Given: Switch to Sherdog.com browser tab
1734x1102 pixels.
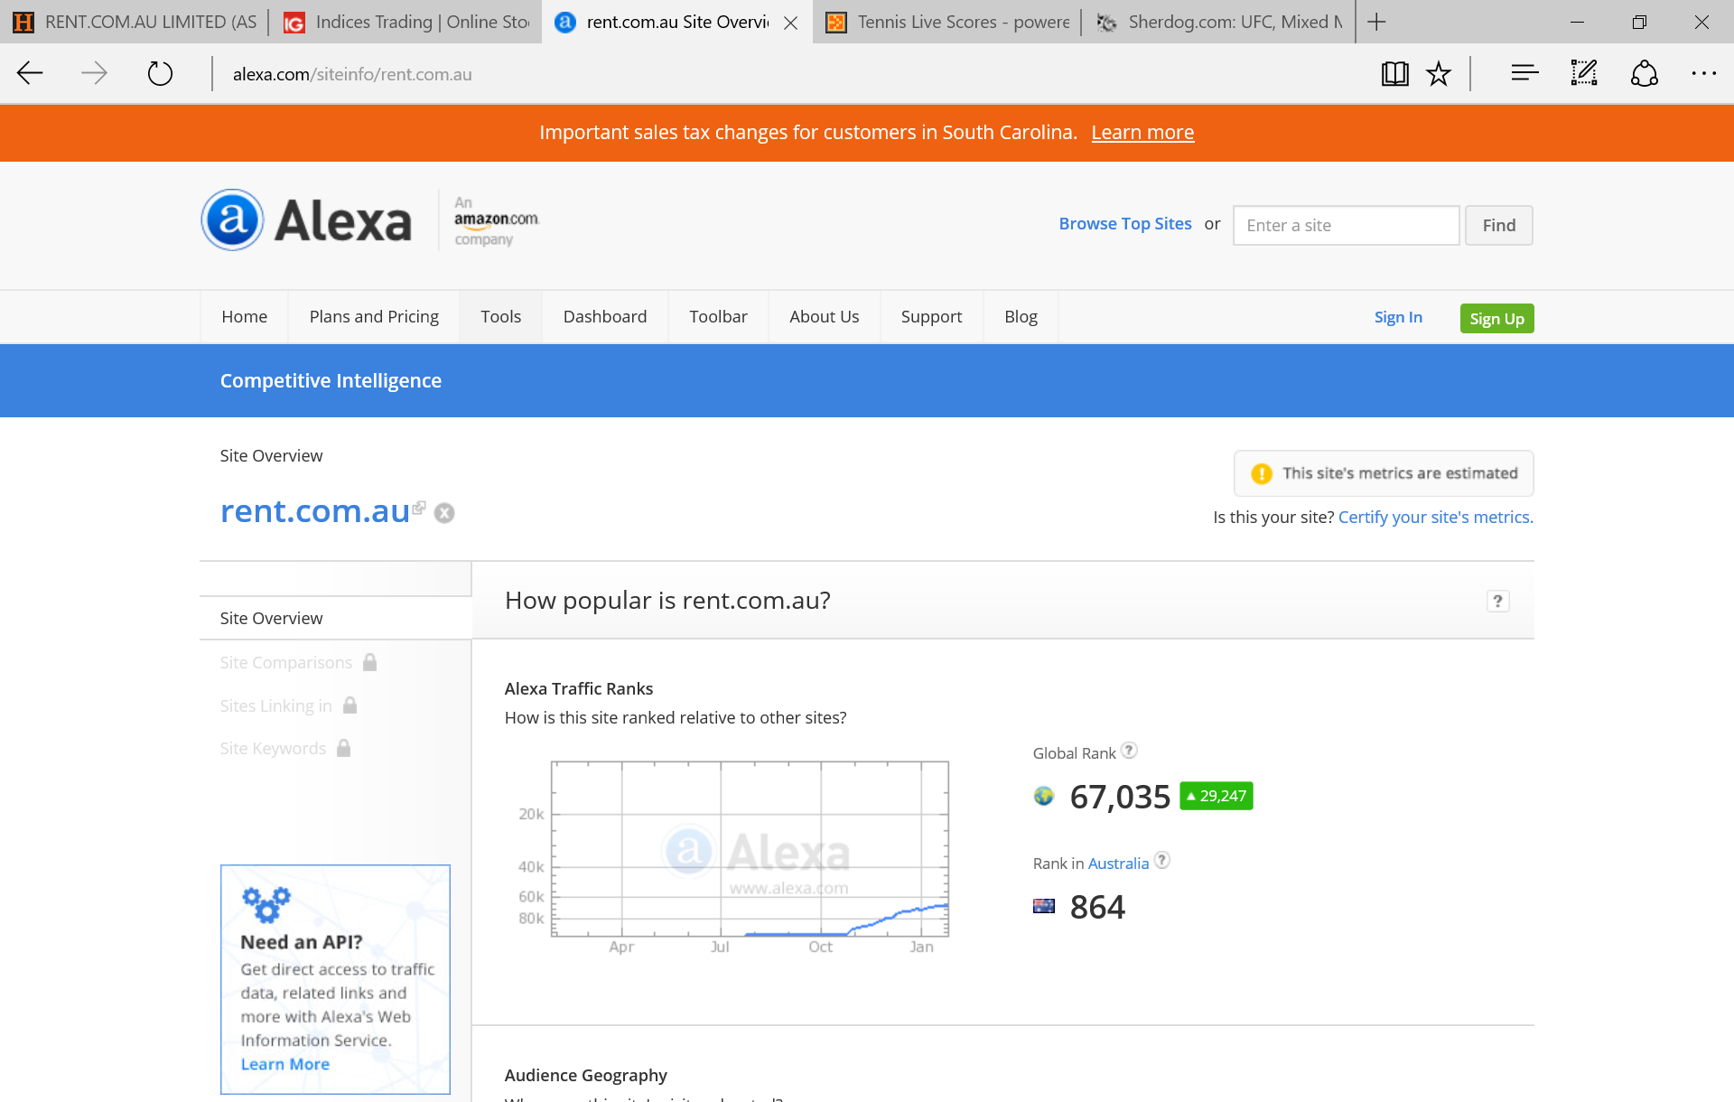Looking at the screenshot, I should (1219, 22).
